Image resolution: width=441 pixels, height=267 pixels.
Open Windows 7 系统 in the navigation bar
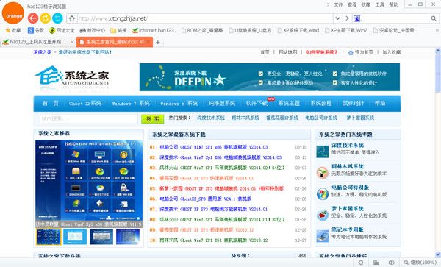pyautogui.click(x=131, y=104)
